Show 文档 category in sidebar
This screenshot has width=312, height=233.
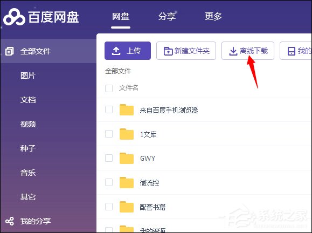(x=28, y=100)
